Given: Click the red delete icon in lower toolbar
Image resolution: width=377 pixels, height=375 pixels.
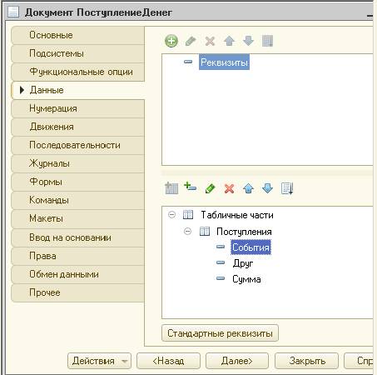Looking at the screenshot, I should click(229, 188).
